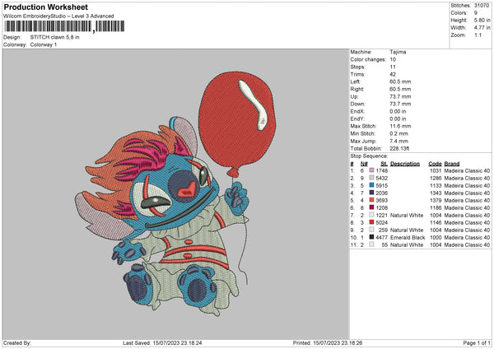Click thread code '1186'
Image resolution: width=494 pixels, height=349 pixels.
[436, 207]
